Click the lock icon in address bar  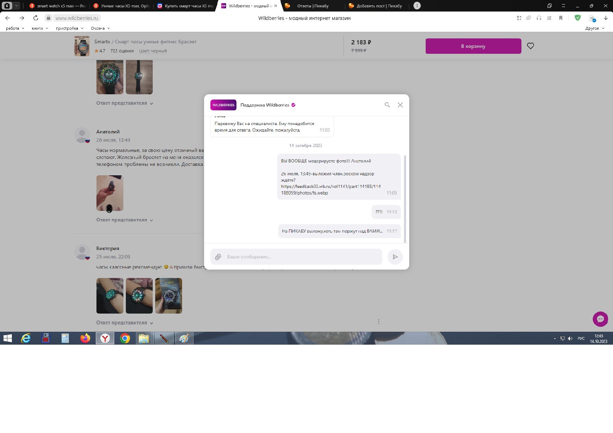tap(49, 18)
